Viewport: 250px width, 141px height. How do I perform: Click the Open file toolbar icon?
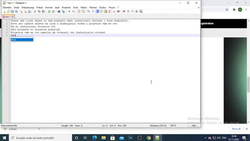pyautogui.click(x=8, y=11)
